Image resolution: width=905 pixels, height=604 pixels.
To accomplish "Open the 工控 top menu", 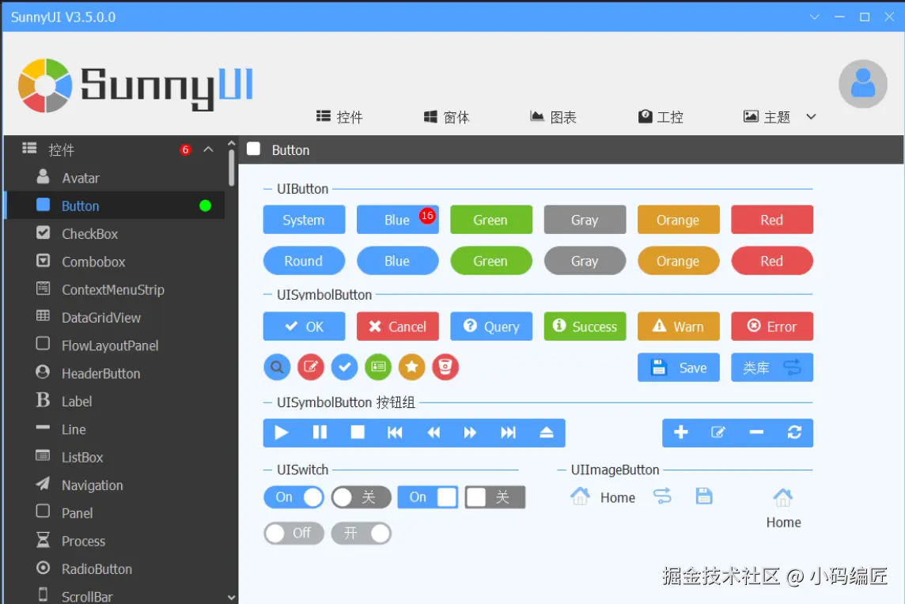I will (661, 117).
